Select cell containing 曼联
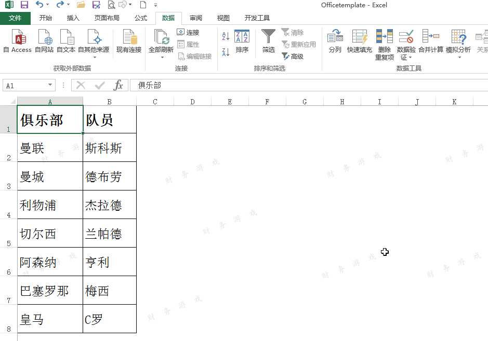The width and height of the screenshot is (488, 341). point(50,147)
